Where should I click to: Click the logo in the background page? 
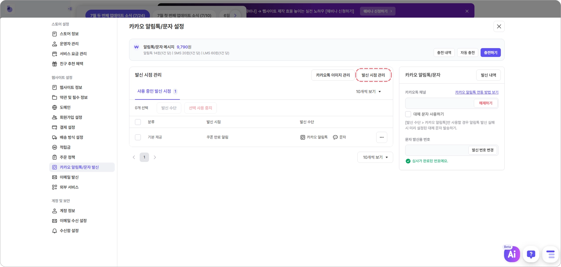10,9
